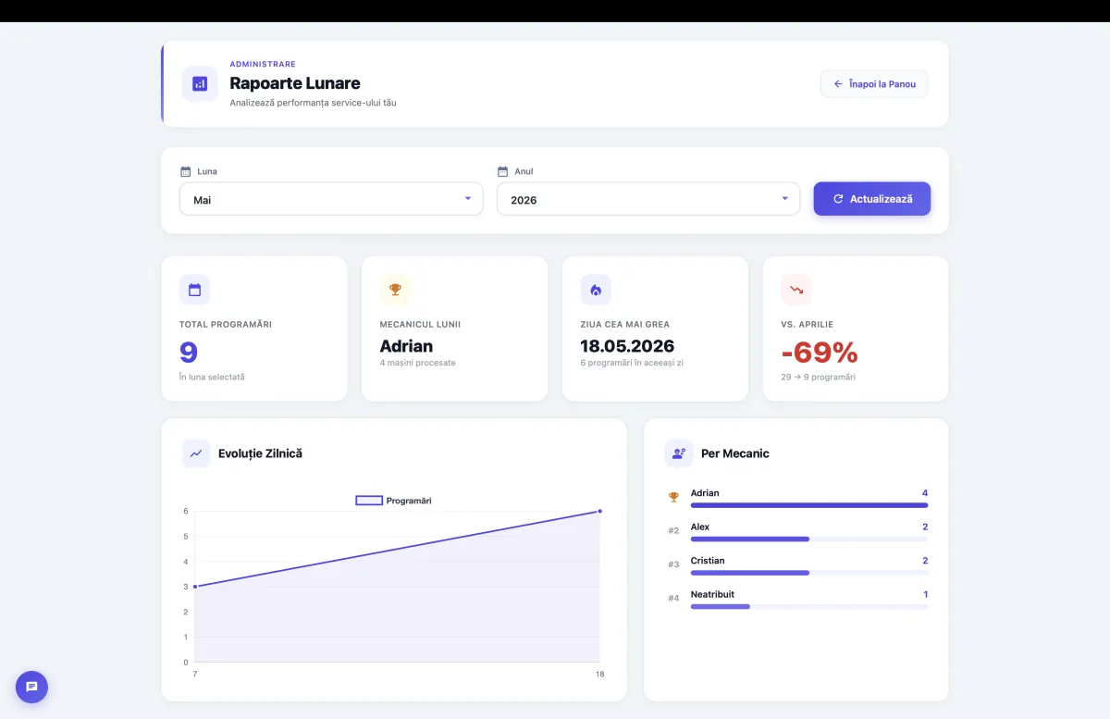Click the refresh icon in Actualizează button
The image size is (1110, 719).
838,199
